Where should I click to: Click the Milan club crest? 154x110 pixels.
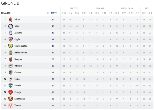[x=11, y=20]
